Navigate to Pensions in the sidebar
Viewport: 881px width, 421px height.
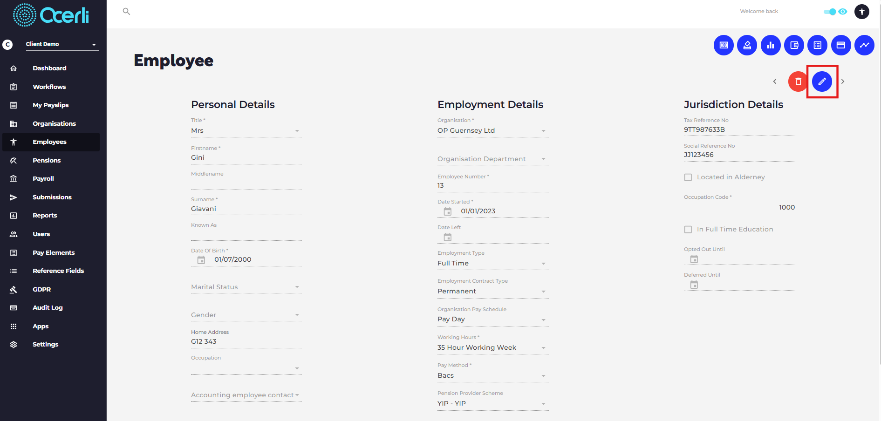pos(51,161)
